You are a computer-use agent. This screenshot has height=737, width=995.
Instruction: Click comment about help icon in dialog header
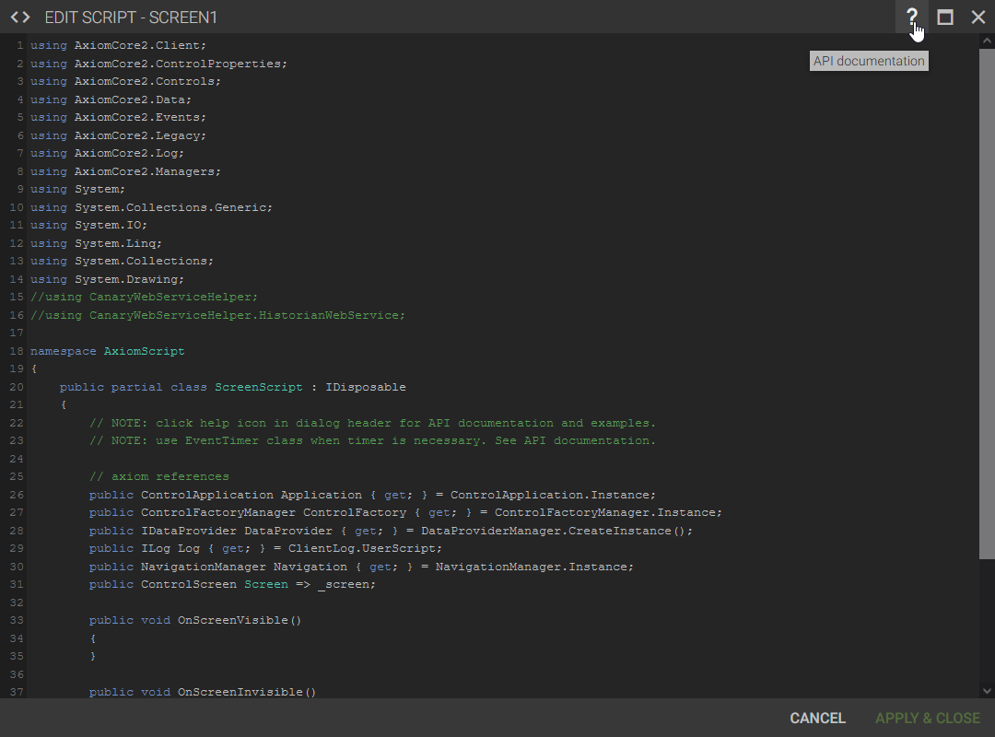coord(372,423)
